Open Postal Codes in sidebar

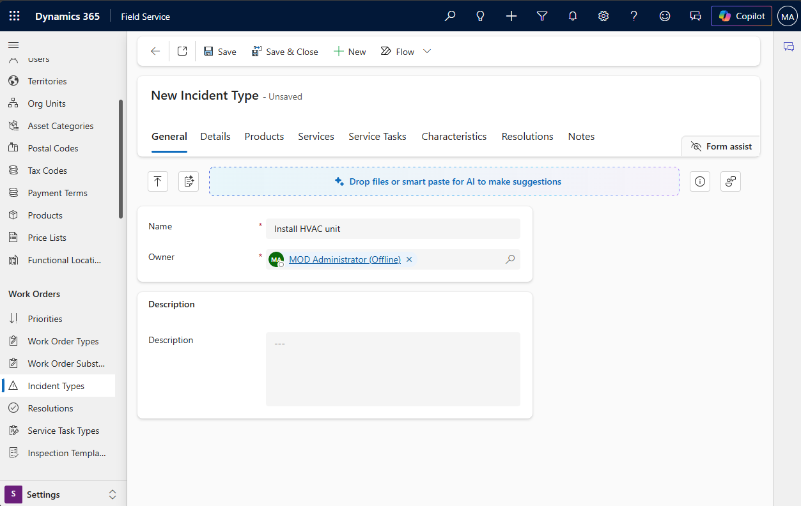tap(58, 148)
